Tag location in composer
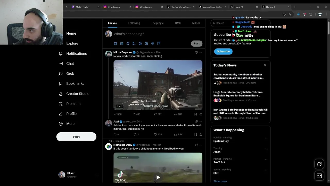330x186 pixels. (153, 44)
